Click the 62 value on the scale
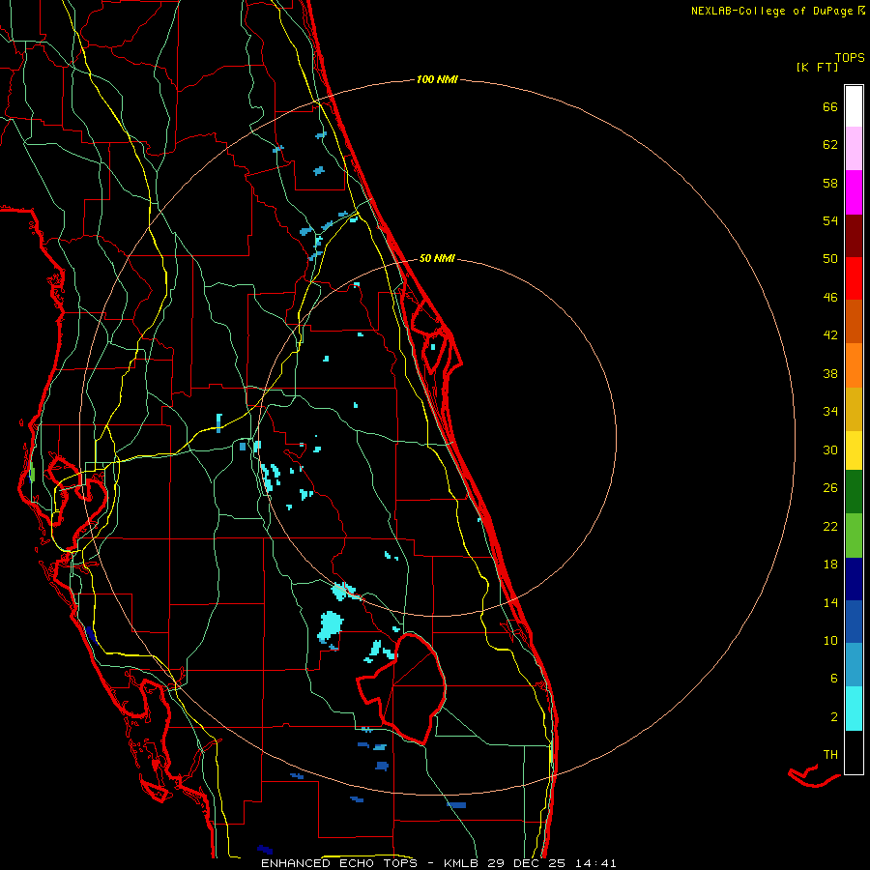Screen dimensions: 870x870 coord(830,145)
